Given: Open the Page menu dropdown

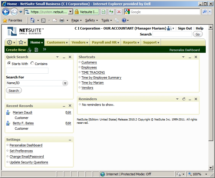Looking at the screenshot, I should pyautogui.click(x=77, y=20).
